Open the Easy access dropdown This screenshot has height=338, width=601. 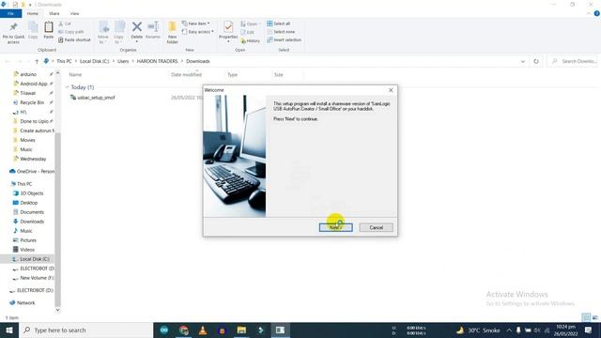pyautogui.click(x=198, y=32)
